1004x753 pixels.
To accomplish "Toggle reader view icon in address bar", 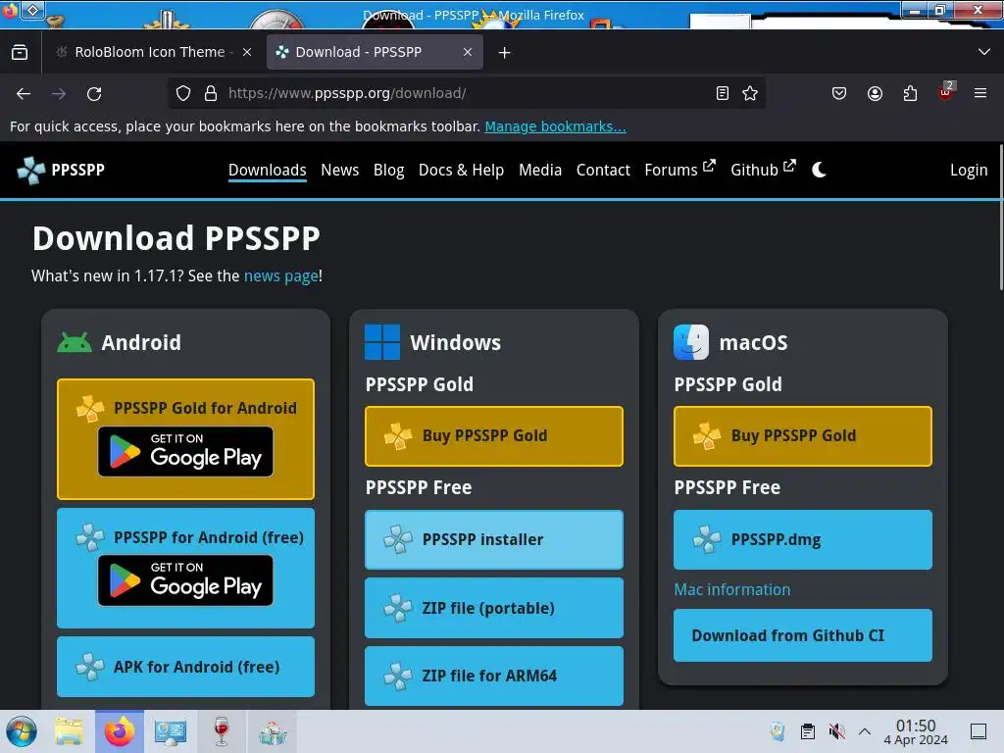I will 723,93.
